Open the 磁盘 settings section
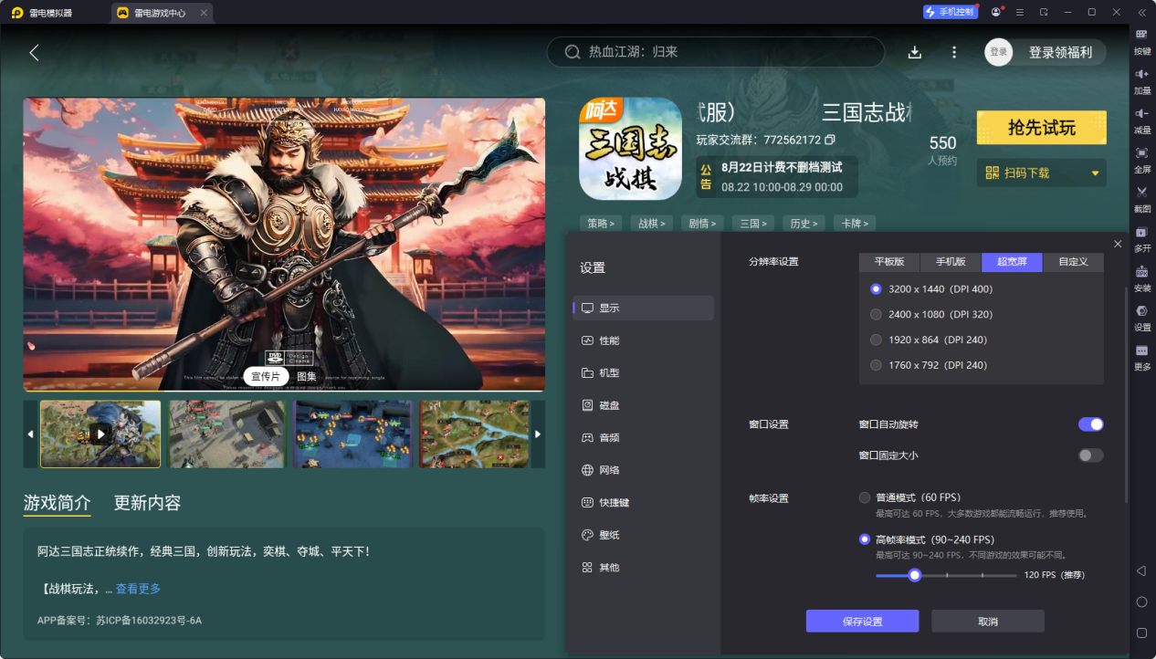 point(644,405)
